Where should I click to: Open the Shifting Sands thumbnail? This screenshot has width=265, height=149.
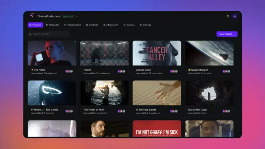click(x=157, y=93)
